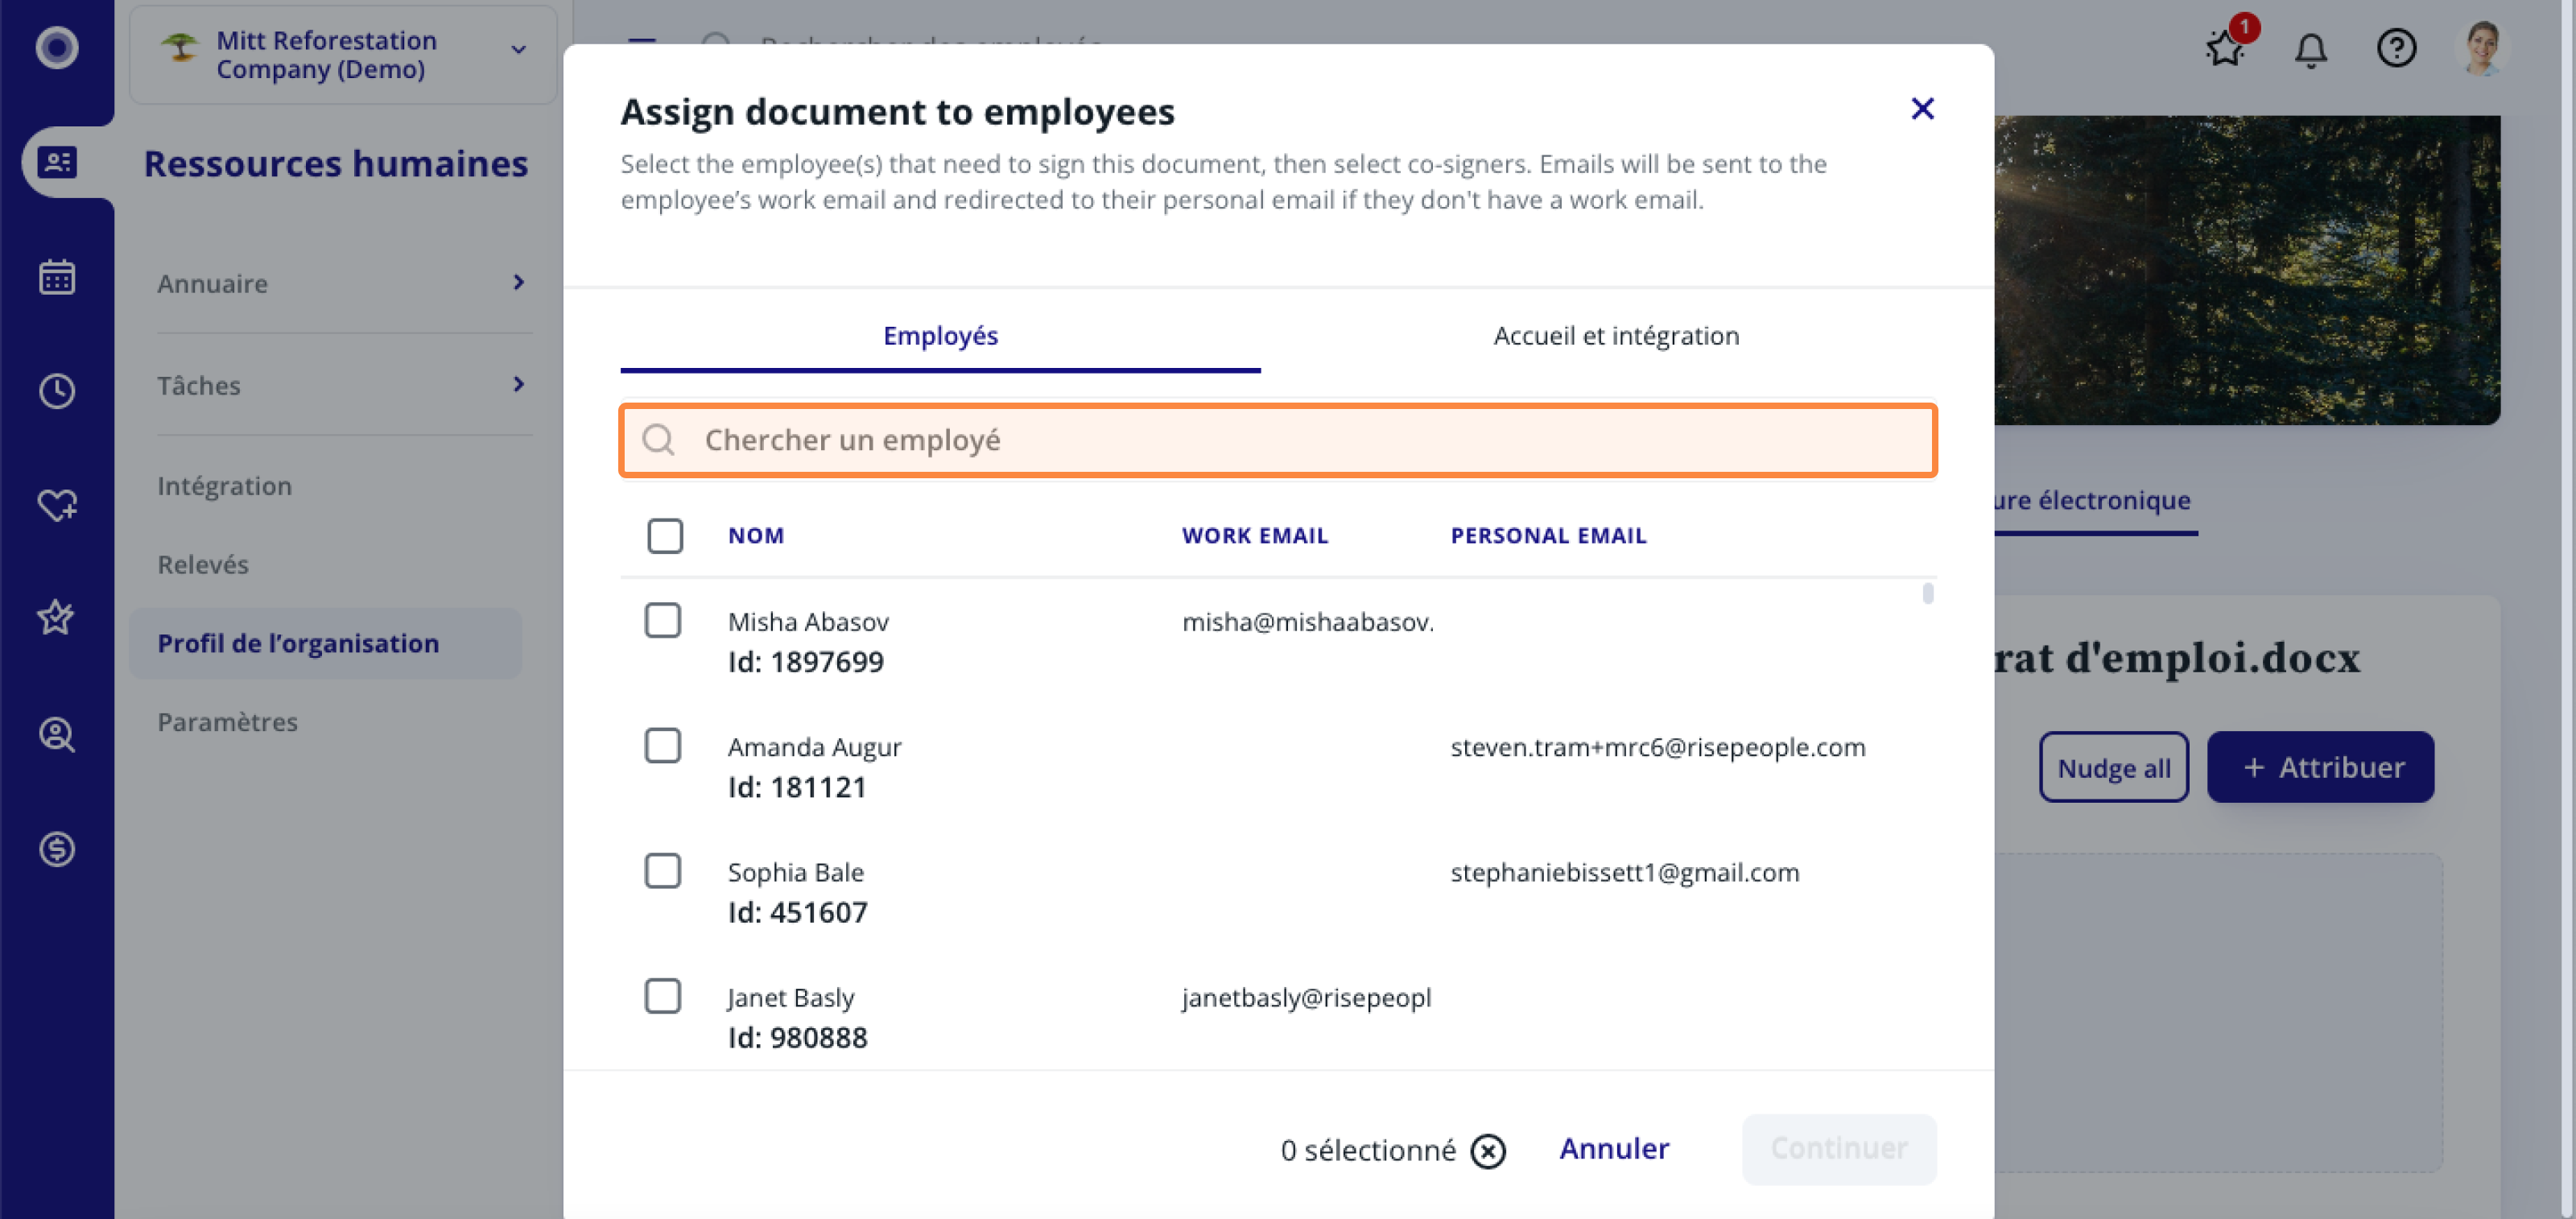This screenshot has height=1219, width=2576.
Task: Open the HR people card sidebar icon
Action: (x=57, y=162)
